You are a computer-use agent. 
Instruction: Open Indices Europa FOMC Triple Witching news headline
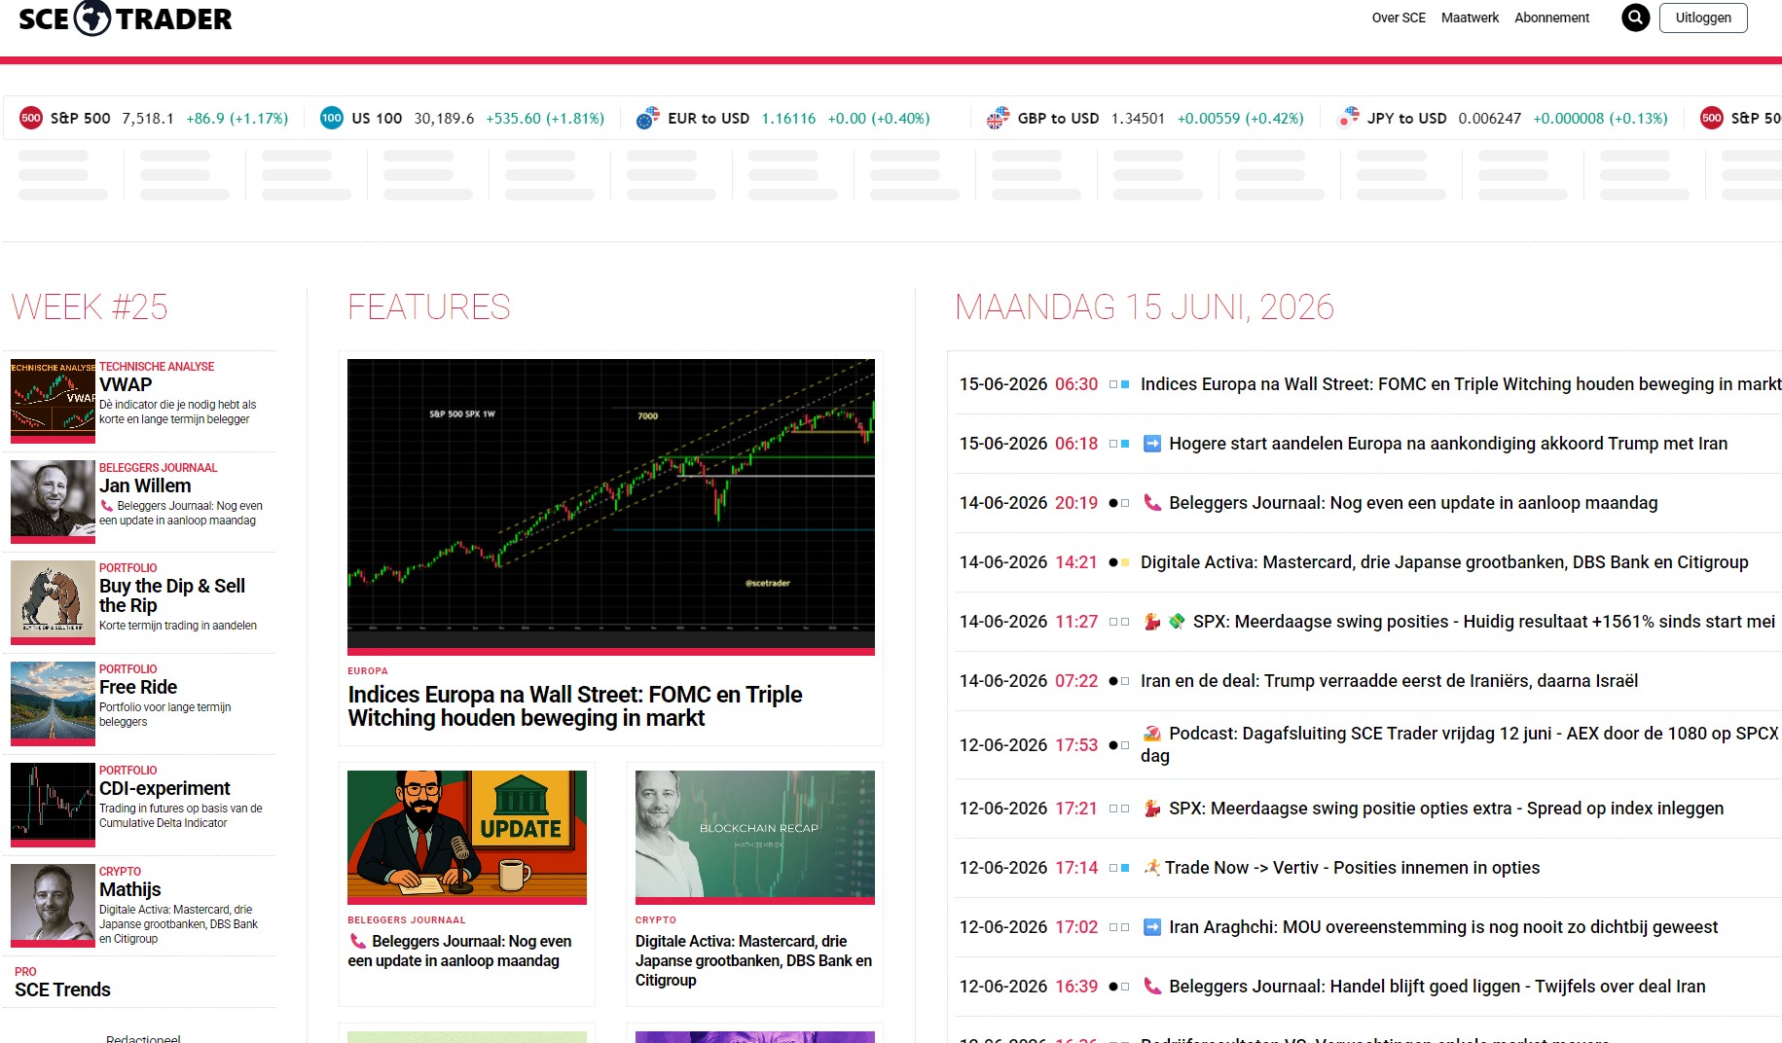(x=1461, y=384)
